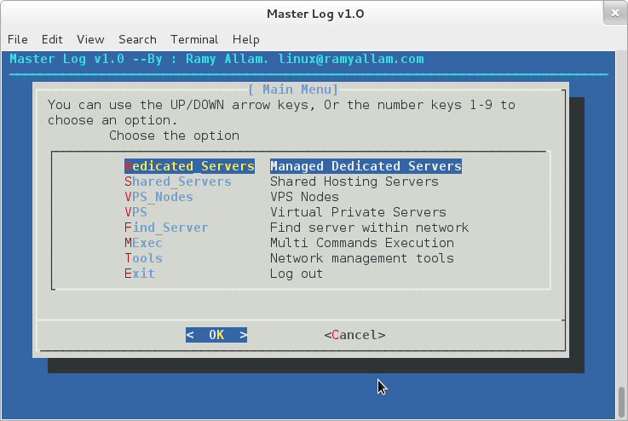Open the View menu
Screen dimensions: 628x421
[x=90, y=39]
